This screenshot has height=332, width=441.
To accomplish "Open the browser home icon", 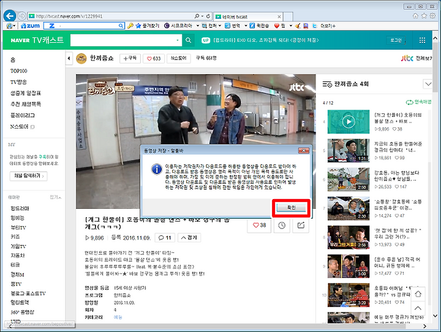I will (x=415, y=16).
